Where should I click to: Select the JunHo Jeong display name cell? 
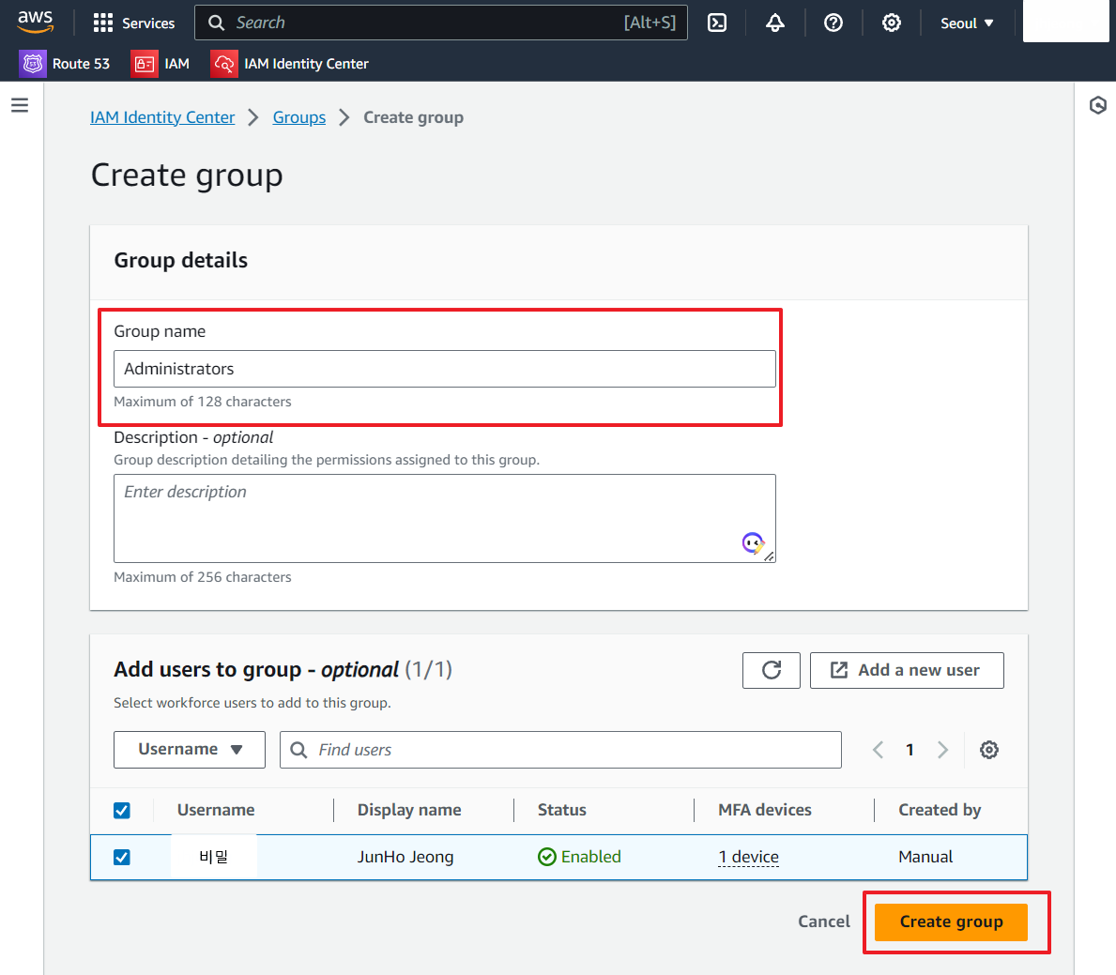coord(405,857)
